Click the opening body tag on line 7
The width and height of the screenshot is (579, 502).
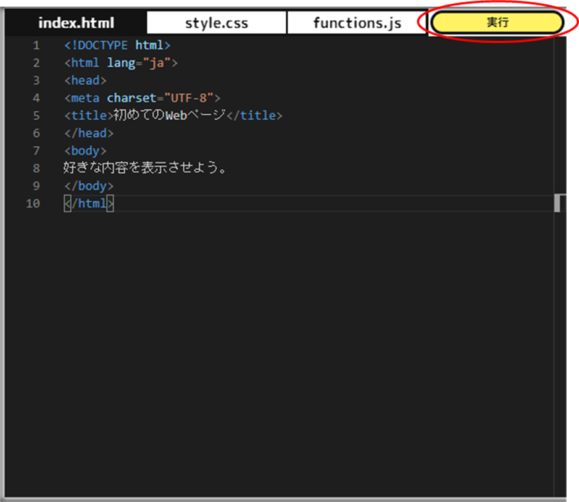coord(85,151)
